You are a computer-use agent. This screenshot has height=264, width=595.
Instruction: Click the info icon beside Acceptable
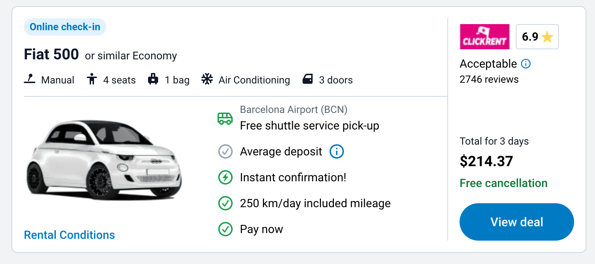pyautogui.click(x=526, y=64)
